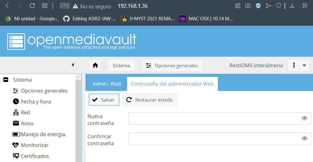This screenshot has height=162, width=313.
Task: Add the page to bookmarks with the heart icon
Action: click(x=279, y=6)
